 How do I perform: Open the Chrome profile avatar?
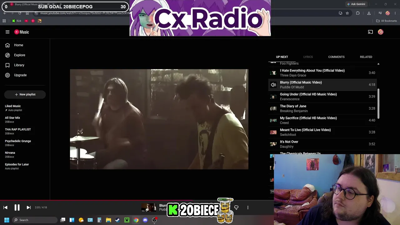pos(388,13)
